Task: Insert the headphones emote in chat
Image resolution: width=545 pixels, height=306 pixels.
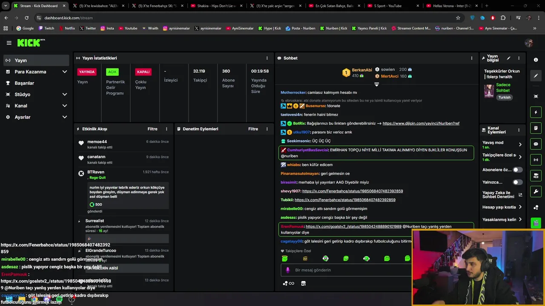Action: 366,258
